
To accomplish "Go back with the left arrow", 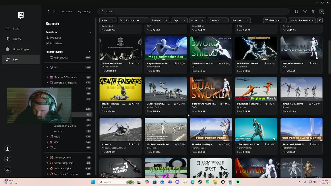I will pos(48,11).
